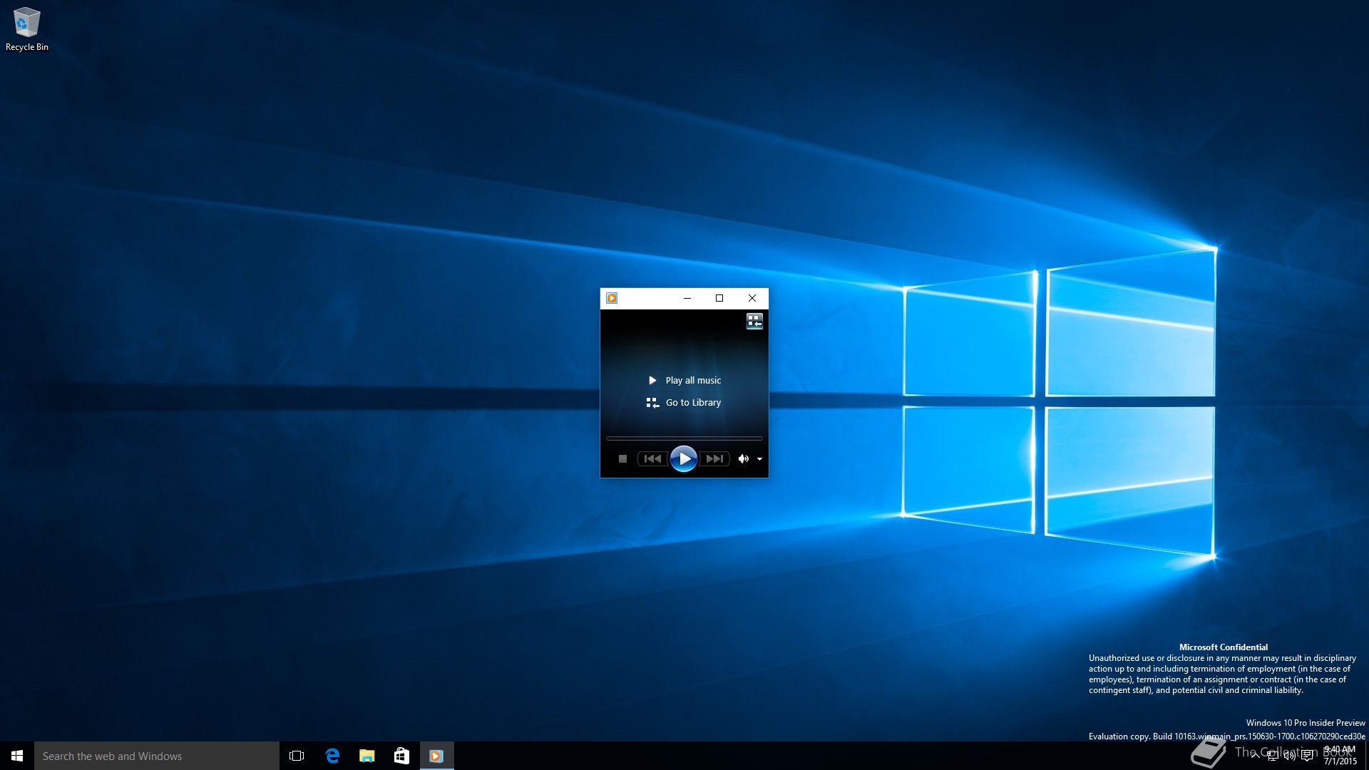Click the seek bar in Media Player
This screenshot has height=770, width=1369.
point(684,438)
